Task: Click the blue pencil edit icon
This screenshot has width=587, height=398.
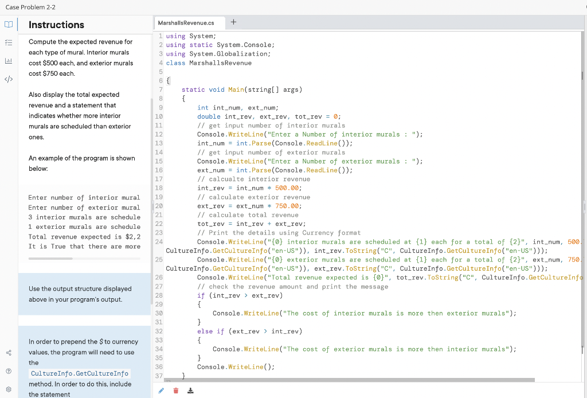Action: (x=162, y=390)
